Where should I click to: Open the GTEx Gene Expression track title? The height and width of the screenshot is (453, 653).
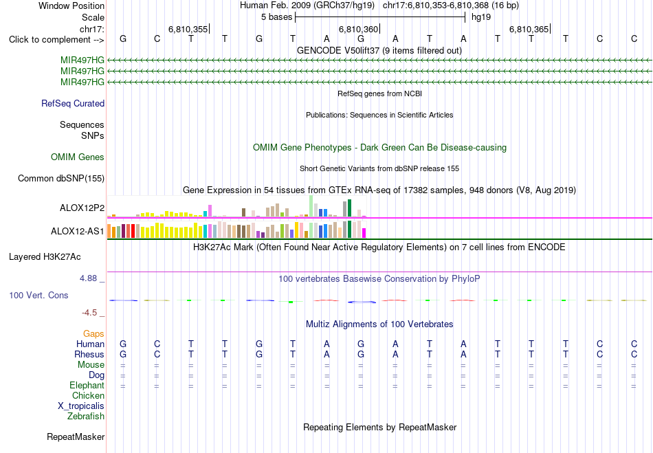[x=379, y=190]
